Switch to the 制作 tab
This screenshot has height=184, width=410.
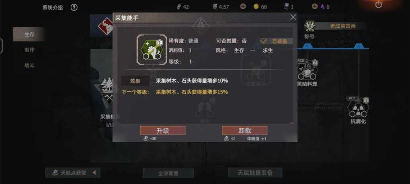[29, 50]
